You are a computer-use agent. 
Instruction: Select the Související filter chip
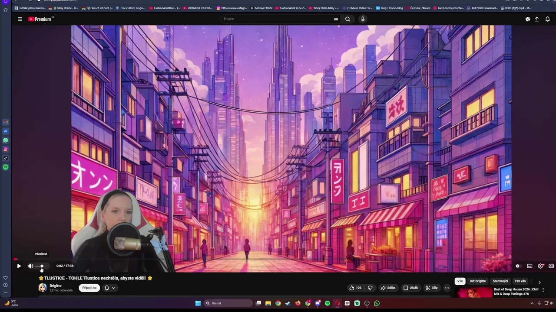tap(500, 281)
